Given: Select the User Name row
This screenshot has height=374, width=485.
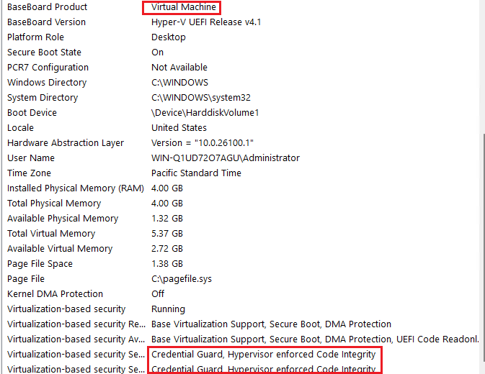Looking at the screenshot, I should 30,158.
